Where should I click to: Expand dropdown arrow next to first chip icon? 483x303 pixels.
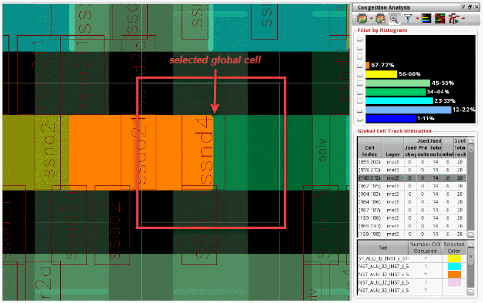pyautogui.click(x=371, y=20)
